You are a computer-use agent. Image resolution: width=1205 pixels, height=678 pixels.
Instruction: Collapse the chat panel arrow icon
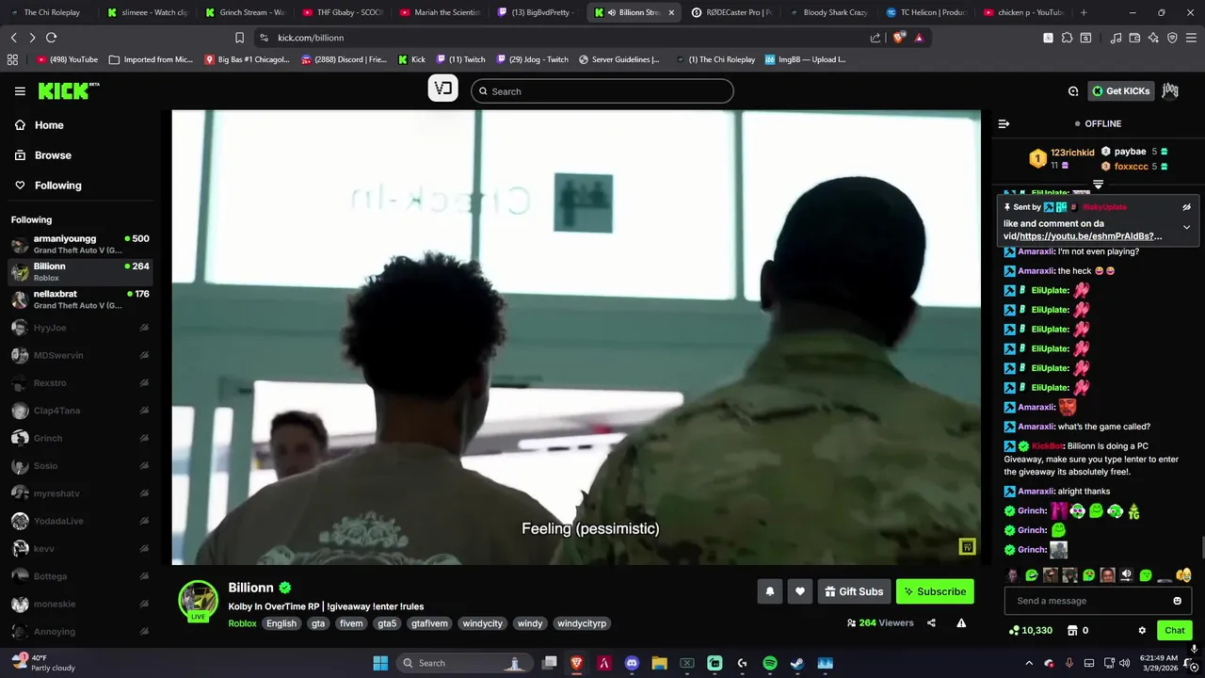click(x=1004, y=123)
